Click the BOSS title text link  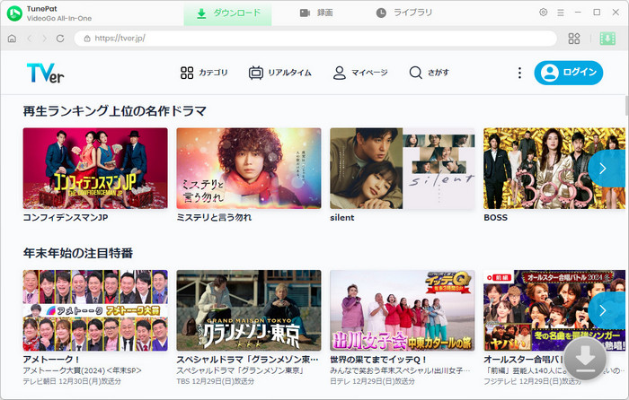pyautogui.click(x=495, y=217)
